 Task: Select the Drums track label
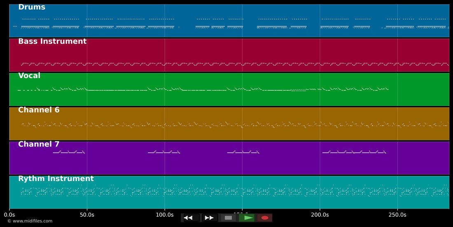coord(32,7)
